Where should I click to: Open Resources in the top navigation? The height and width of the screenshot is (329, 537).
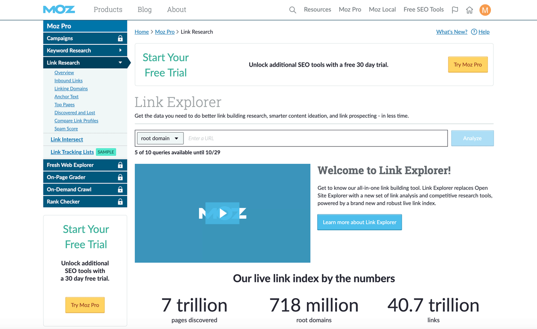point(317,9)
